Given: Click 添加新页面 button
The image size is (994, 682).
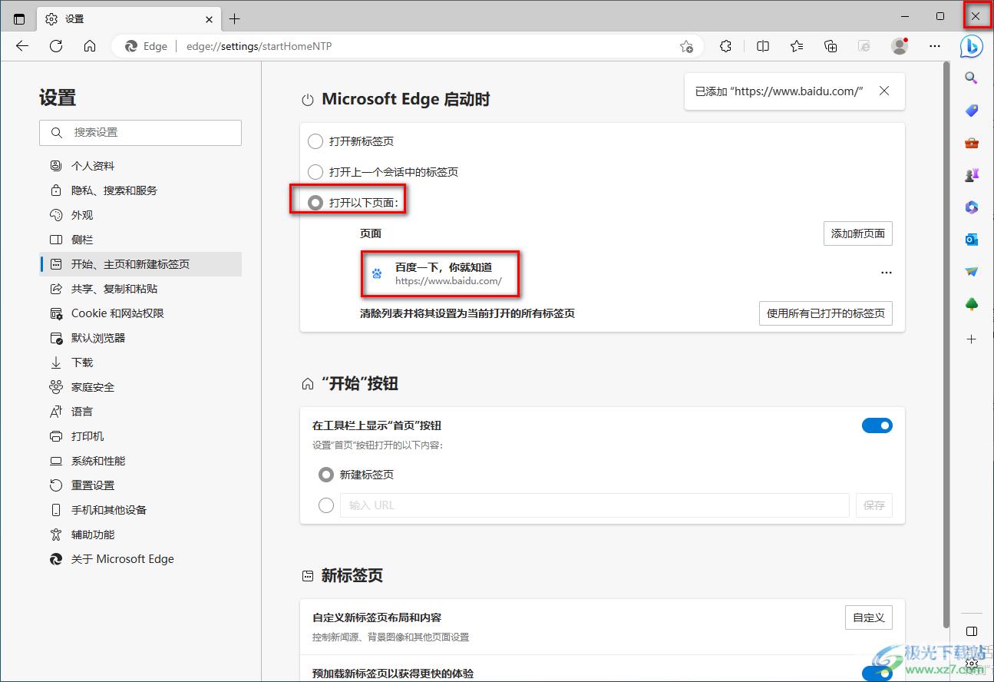Looking at the screenshot, I should point(857,233).
